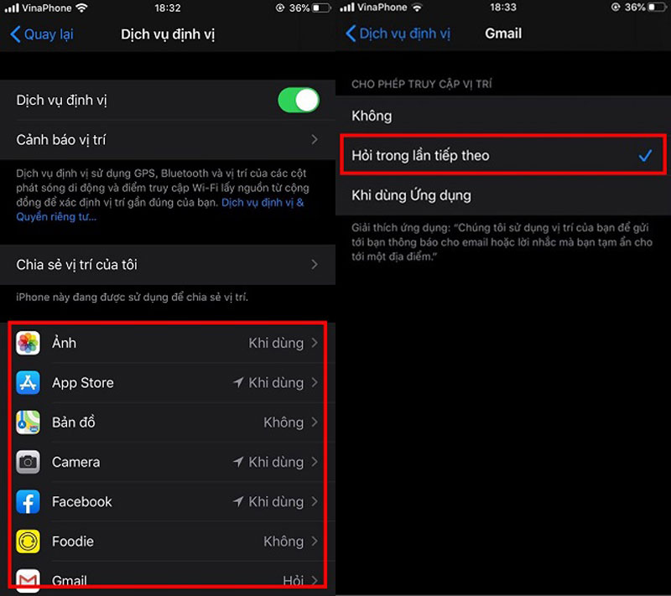Tap the Facebook app icon
671x596 pixels.
28,502
